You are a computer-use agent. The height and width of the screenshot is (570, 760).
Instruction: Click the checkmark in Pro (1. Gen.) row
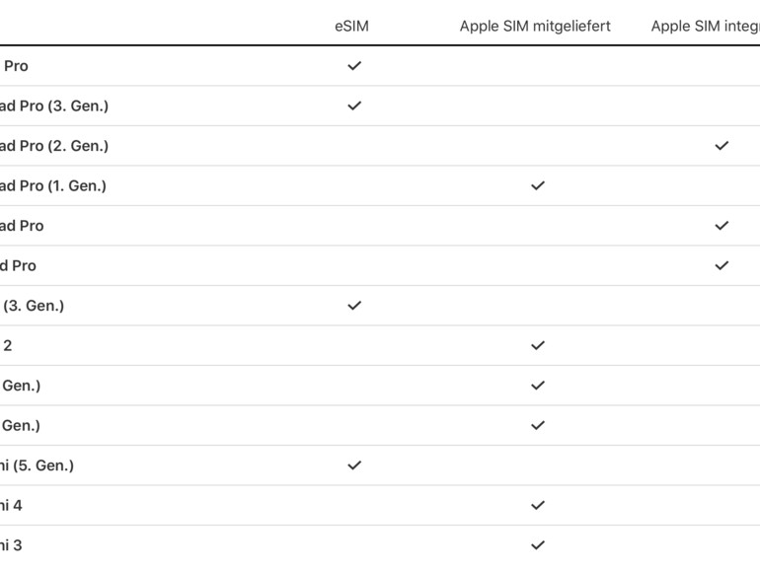click(x=538, y=185)
